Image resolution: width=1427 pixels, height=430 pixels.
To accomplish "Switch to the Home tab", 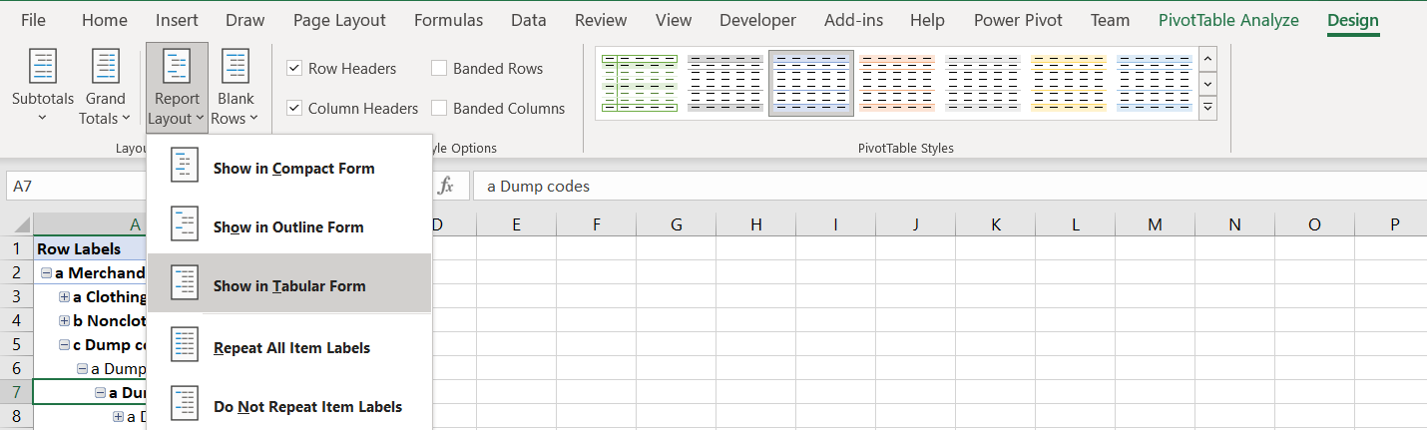I will (105, 20).
